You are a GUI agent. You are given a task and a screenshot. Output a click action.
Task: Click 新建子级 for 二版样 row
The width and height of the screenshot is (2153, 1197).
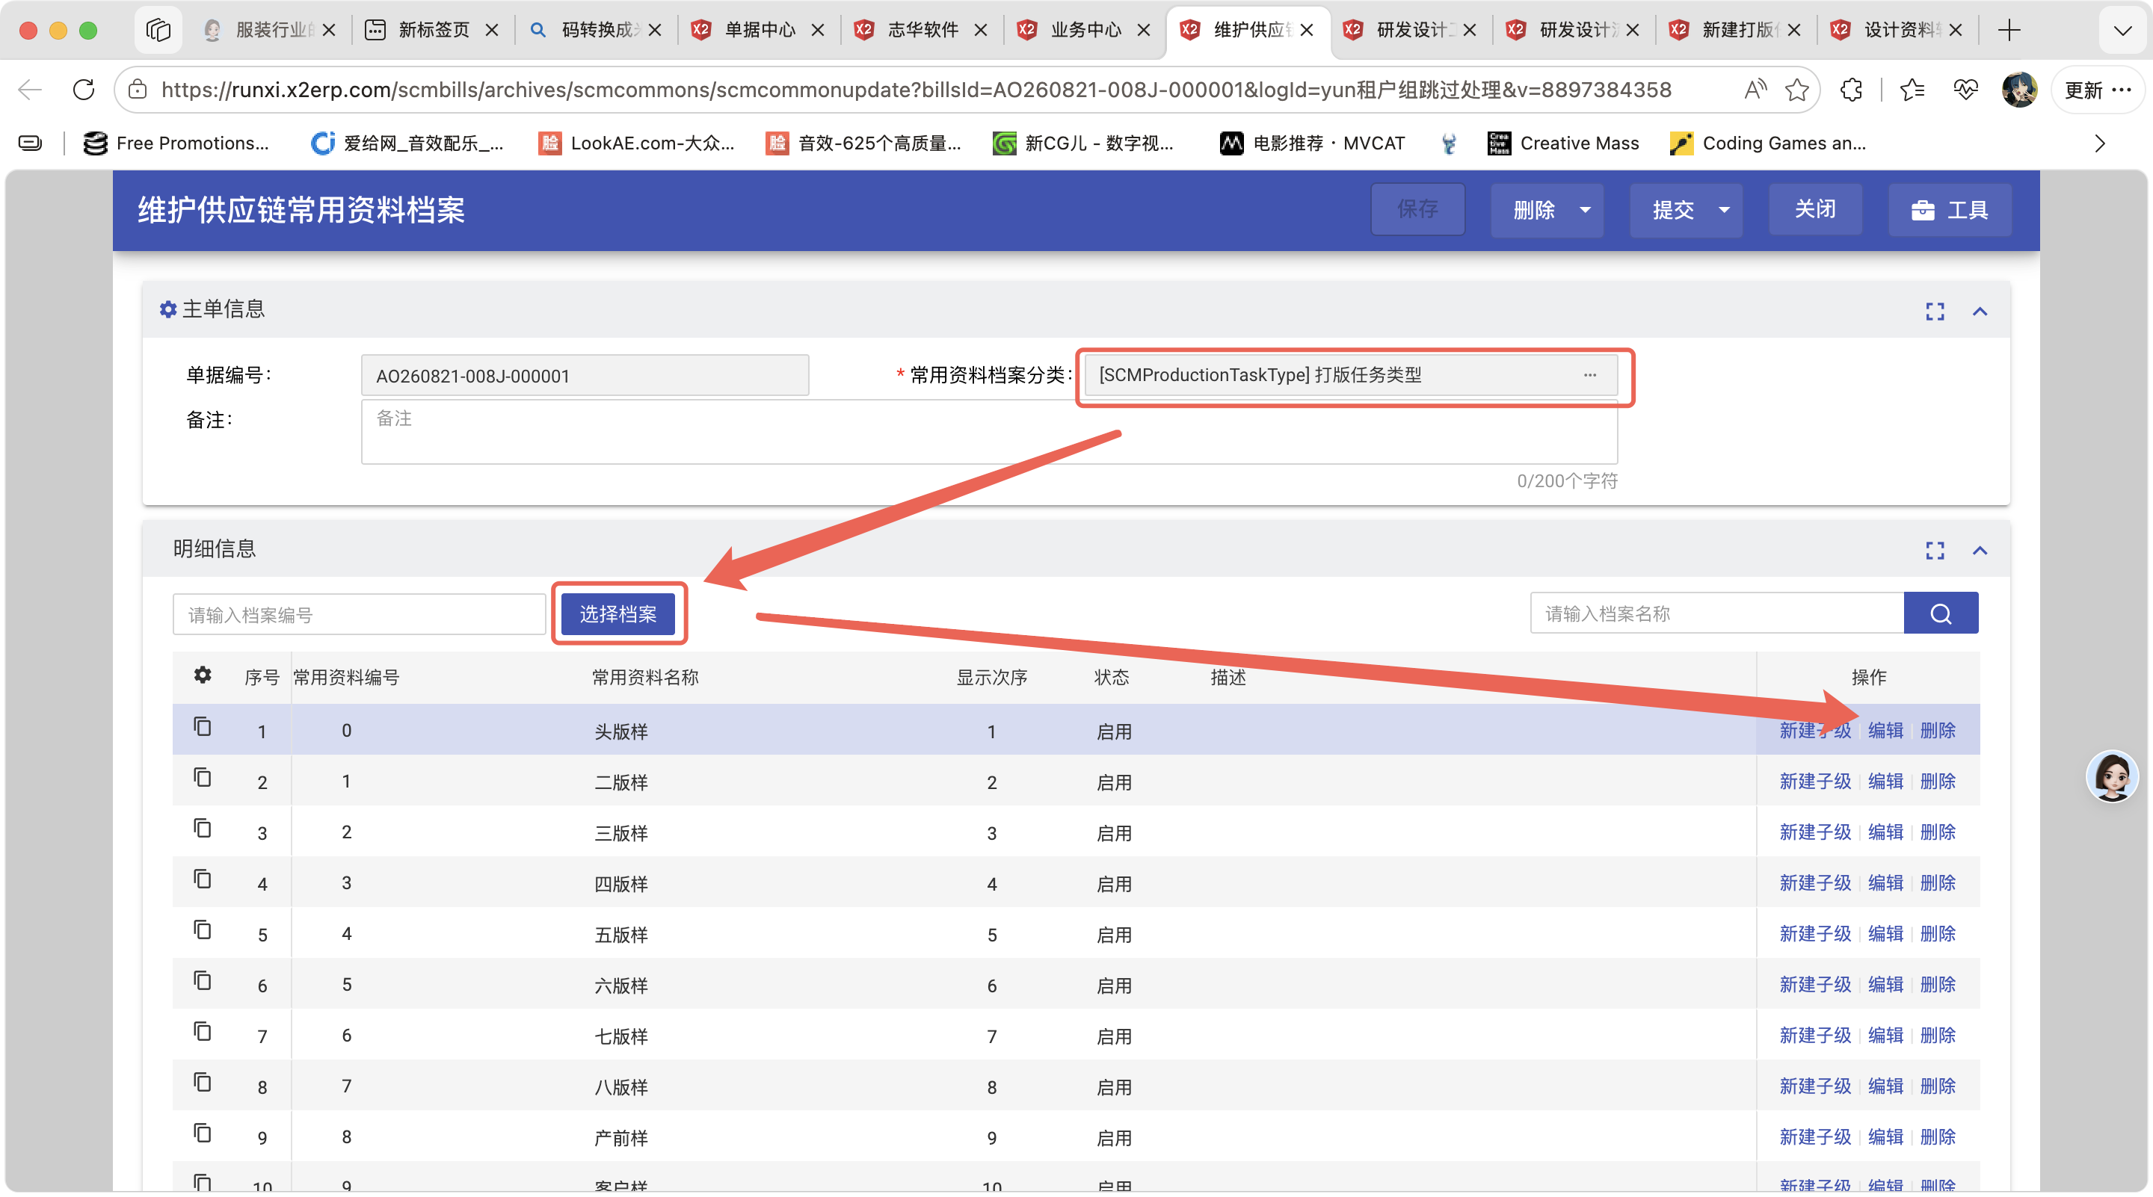point(1815,781)
